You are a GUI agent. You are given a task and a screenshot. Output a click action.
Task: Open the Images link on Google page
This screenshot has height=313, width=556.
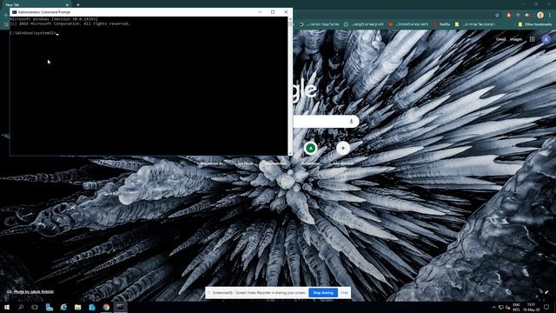[x=516, y=39]
